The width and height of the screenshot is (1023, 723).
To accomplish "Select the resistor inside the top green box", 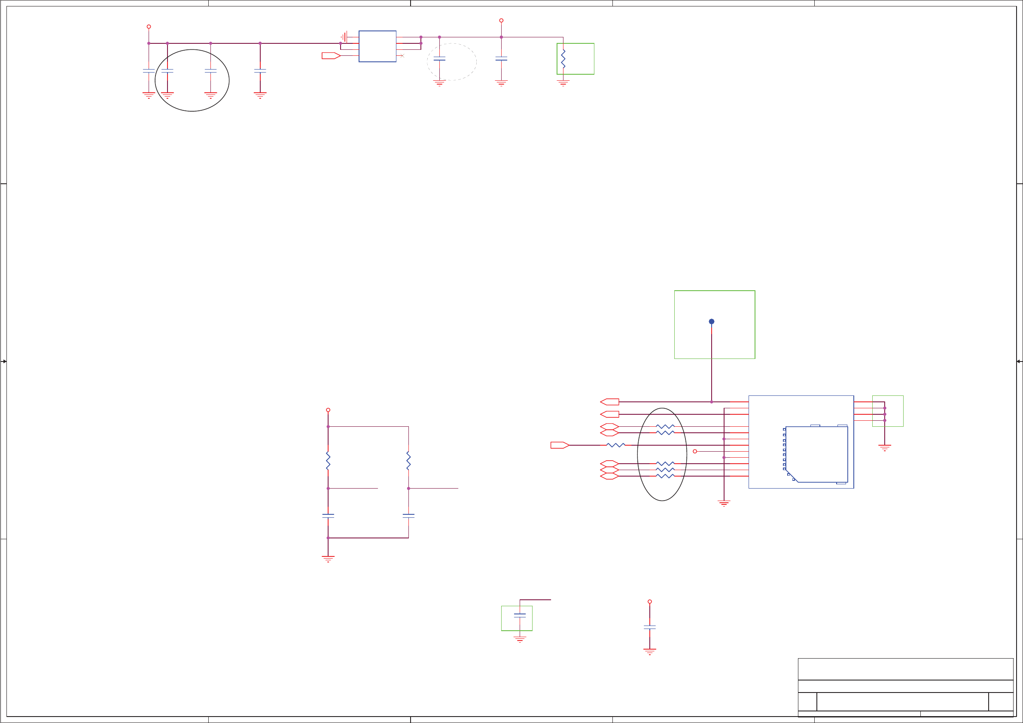I will [x=563, y=59].
